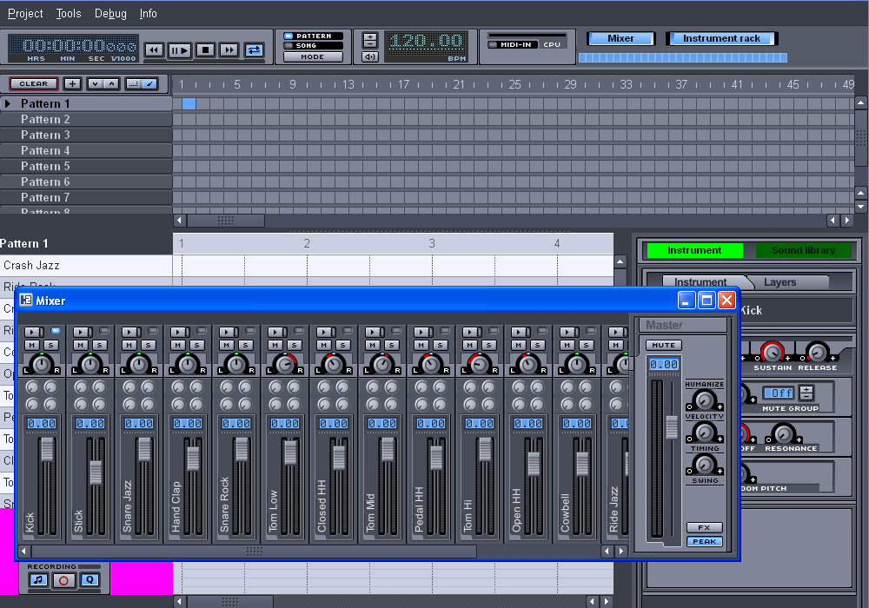869x608 pixels.
Task: Click the Mixer button in top toolbar
Action: point(620,38)
